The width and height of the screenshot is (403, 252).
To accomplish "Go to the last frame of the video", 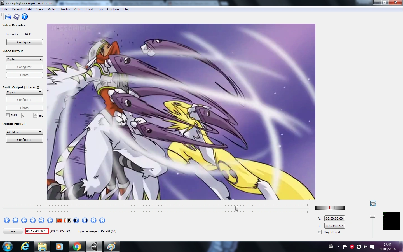I will click(102, 220).
